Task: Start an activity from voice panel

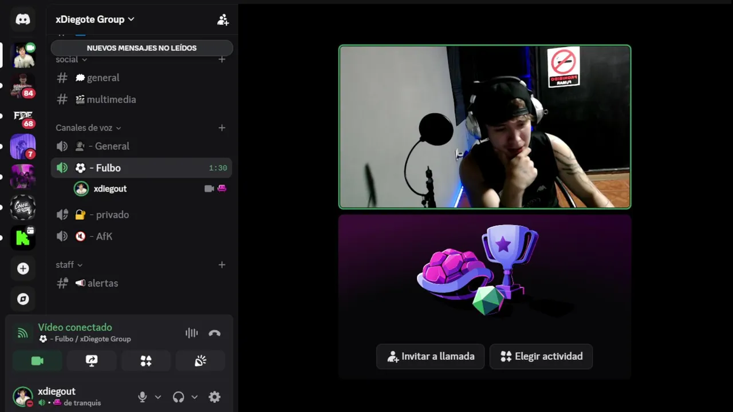Action: click(146, 361)
